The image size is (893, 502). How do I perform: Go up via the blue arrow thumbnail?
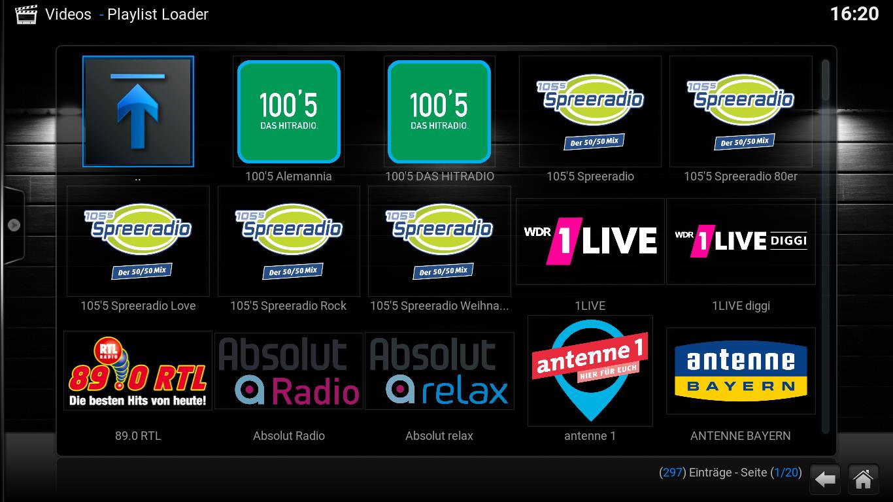[x=138, y=111]
